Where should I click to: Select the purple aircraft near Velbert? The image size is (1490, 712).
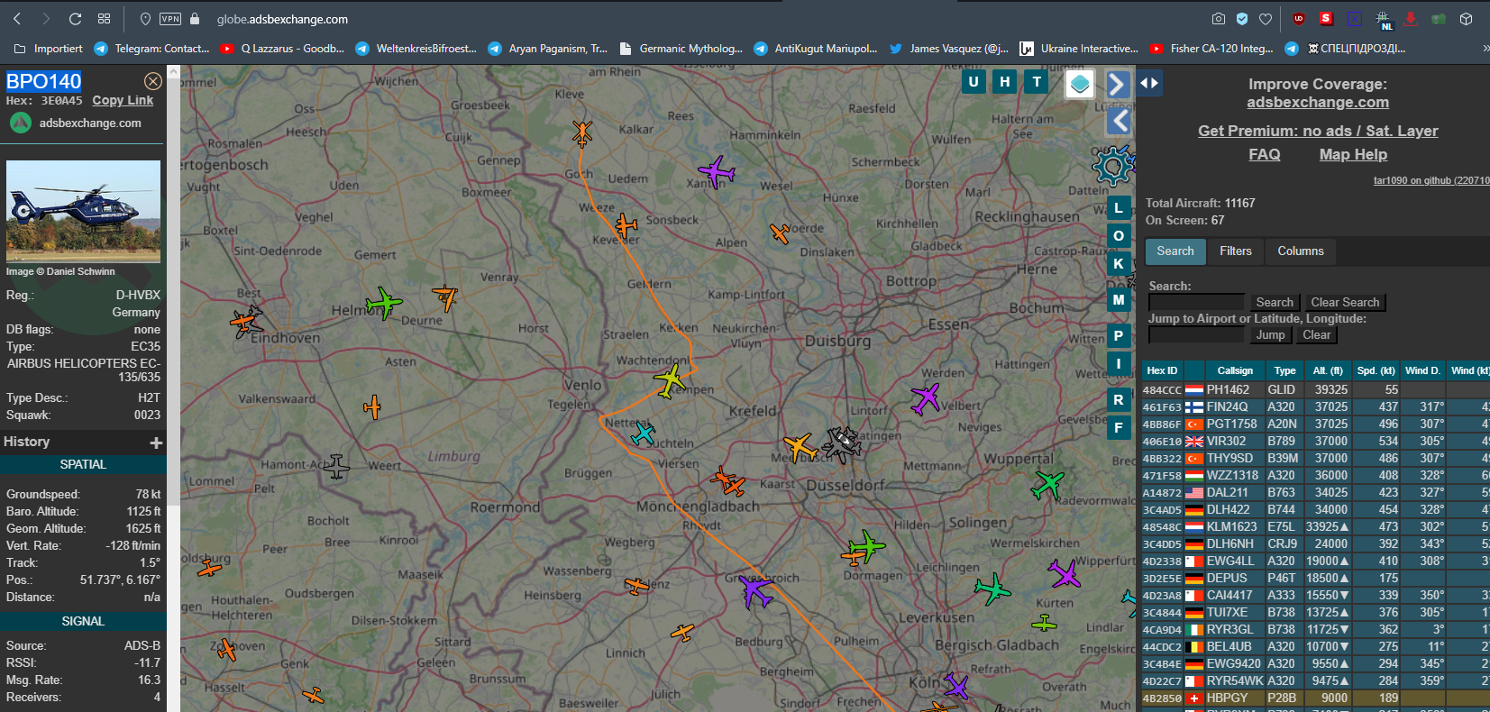(x=926, y=397)
